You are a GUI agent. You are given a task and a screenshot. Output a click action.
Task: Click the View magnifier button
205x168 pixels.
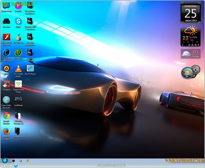(x=16, y=165)
